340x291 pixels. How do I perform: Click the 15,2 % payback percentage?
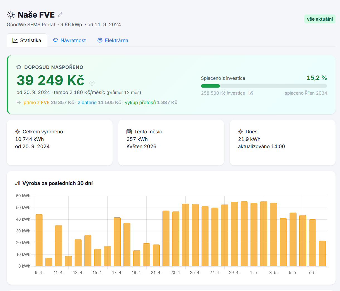coord(317,78)
